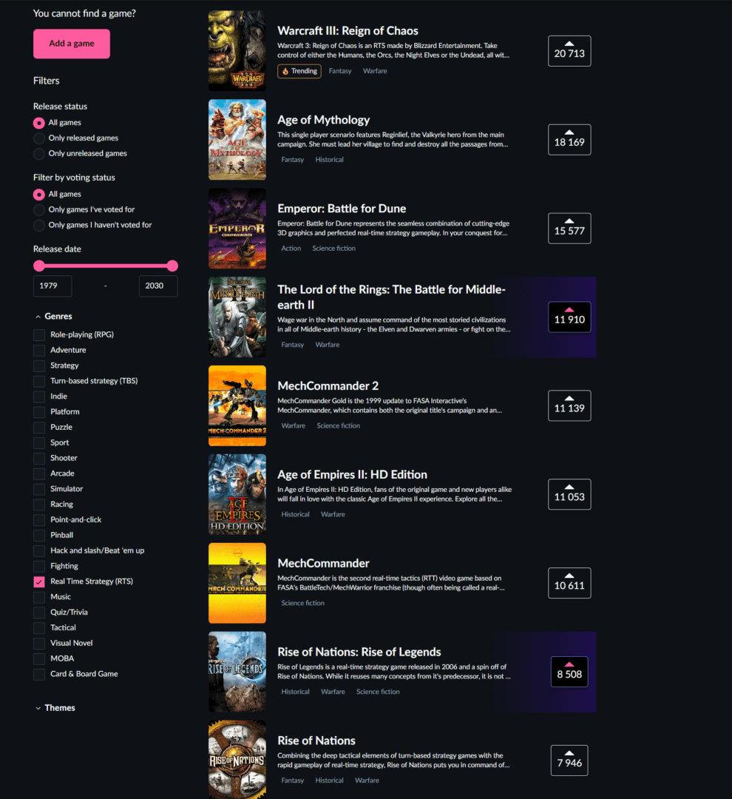Remove vote from Battle for Middle-earth II
Image resolution: width=732 pixels, height=799 pixels.
569,317
